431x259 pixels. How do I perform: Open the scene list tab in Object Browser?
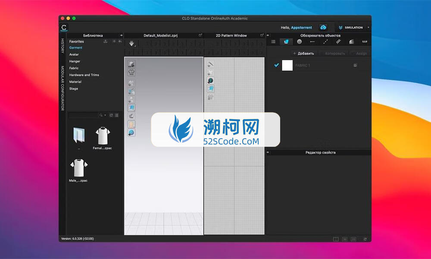(x=273, y=41)
